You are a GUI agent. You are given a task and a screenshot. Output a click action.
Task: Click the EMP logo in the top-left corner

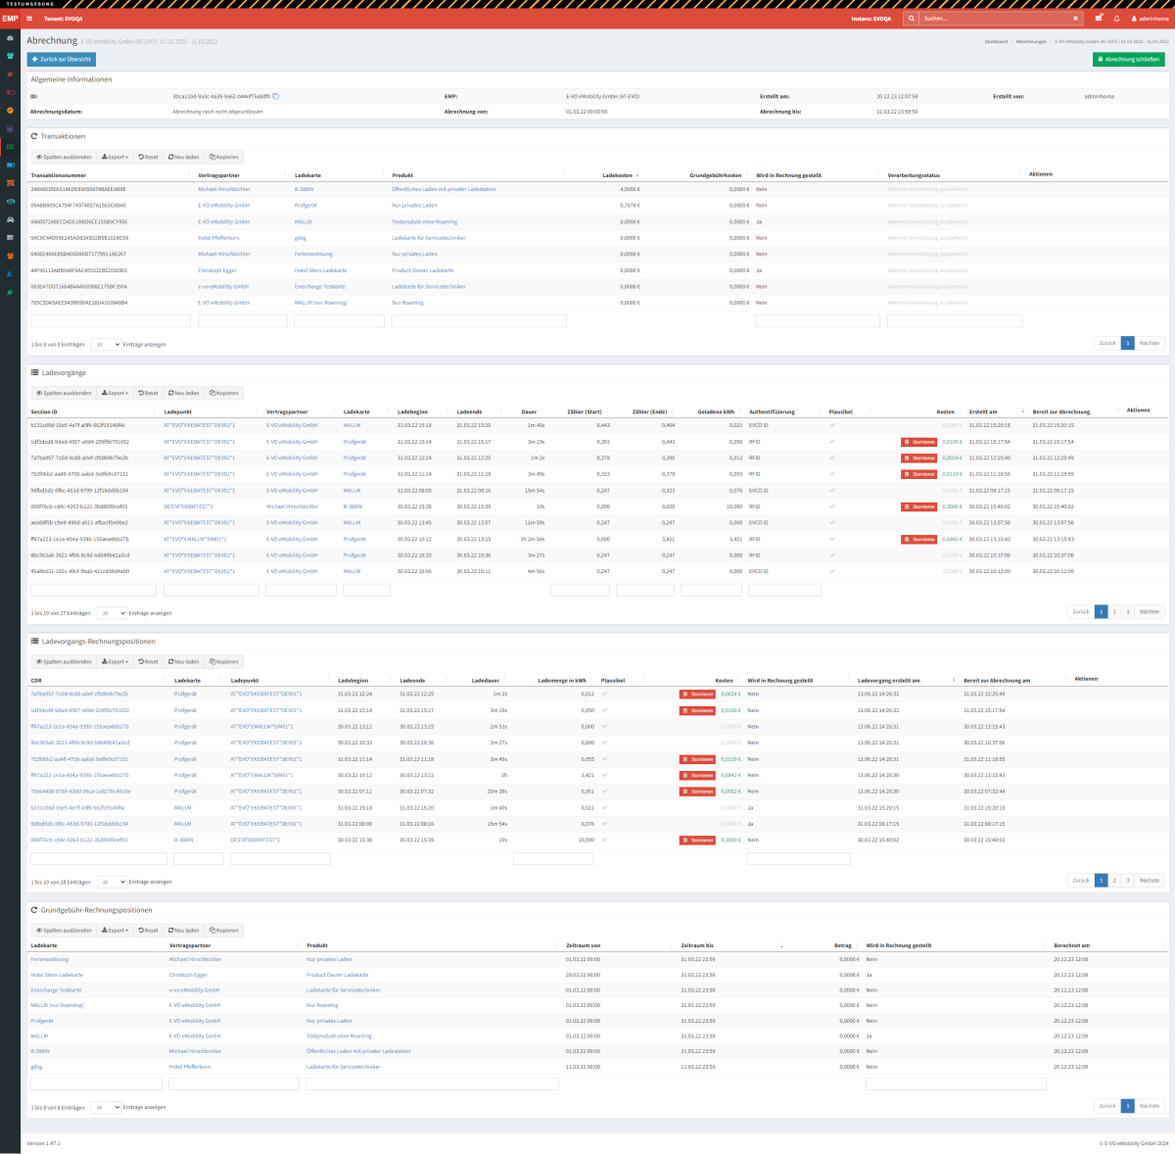pos(10,19)
